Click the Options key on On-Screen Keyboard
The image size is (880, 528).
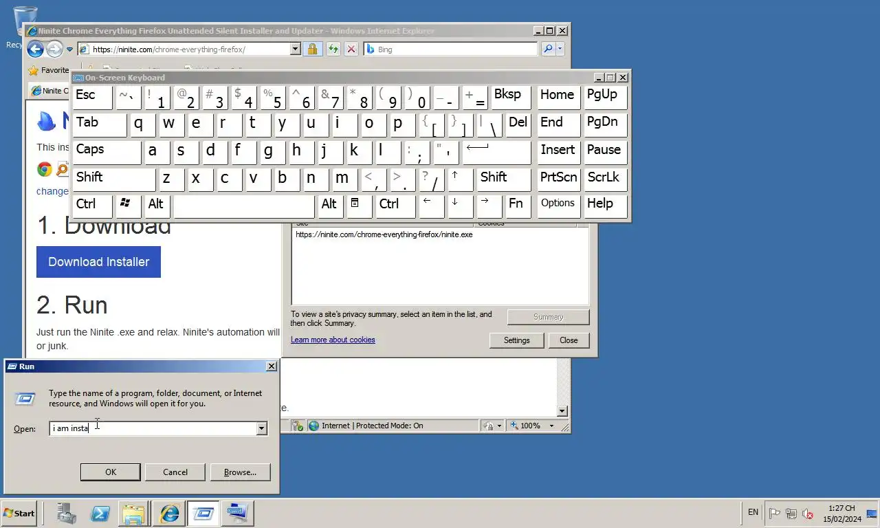558,206
